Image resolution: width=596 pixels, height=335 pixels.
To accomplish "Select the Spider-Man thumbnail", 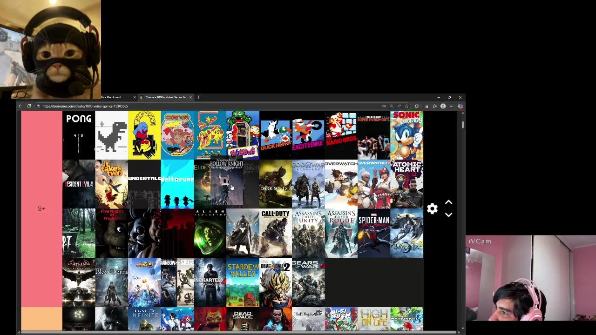I will coord(374,233).
